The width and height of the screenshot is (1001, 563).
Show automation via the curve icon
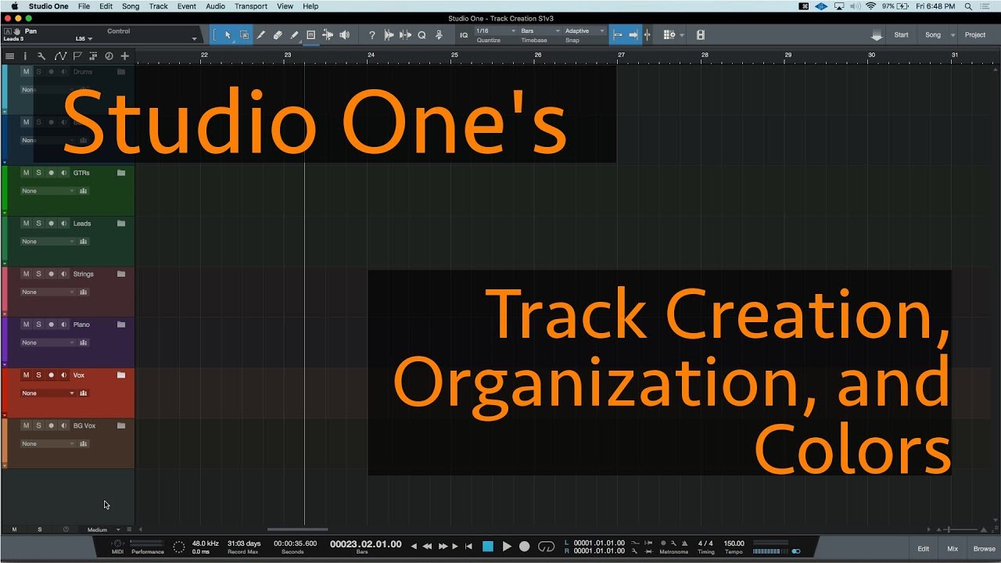[x=59, y=56]
